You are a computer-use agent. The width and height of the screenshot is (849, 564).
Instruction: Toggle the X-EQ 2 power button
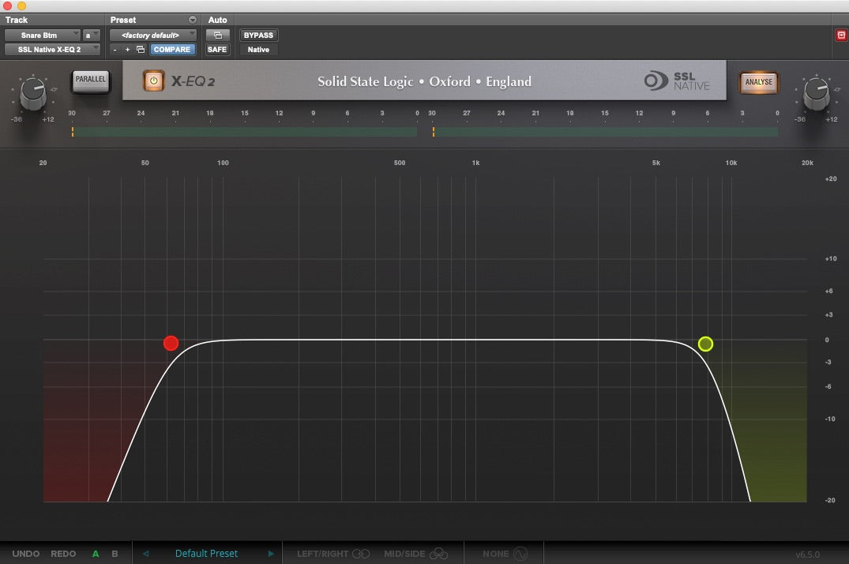[x=153, y=81]
